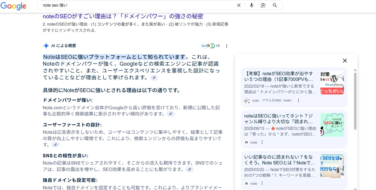Viewport: 376px width, 190px height.
Task: Click note favicon in 2025/03/22 card
Action: click(247, 183)
